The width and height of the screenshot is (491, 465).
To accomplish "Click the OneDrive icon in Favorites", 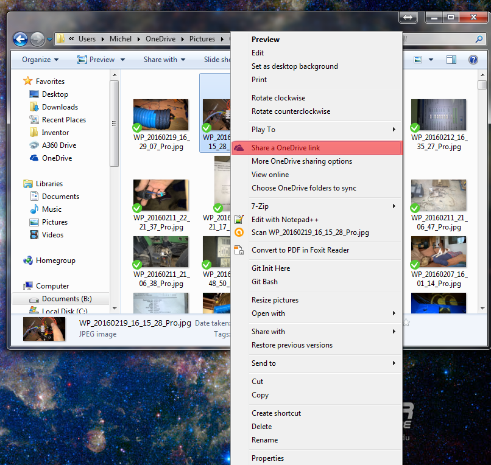I will tap(34, 158).
